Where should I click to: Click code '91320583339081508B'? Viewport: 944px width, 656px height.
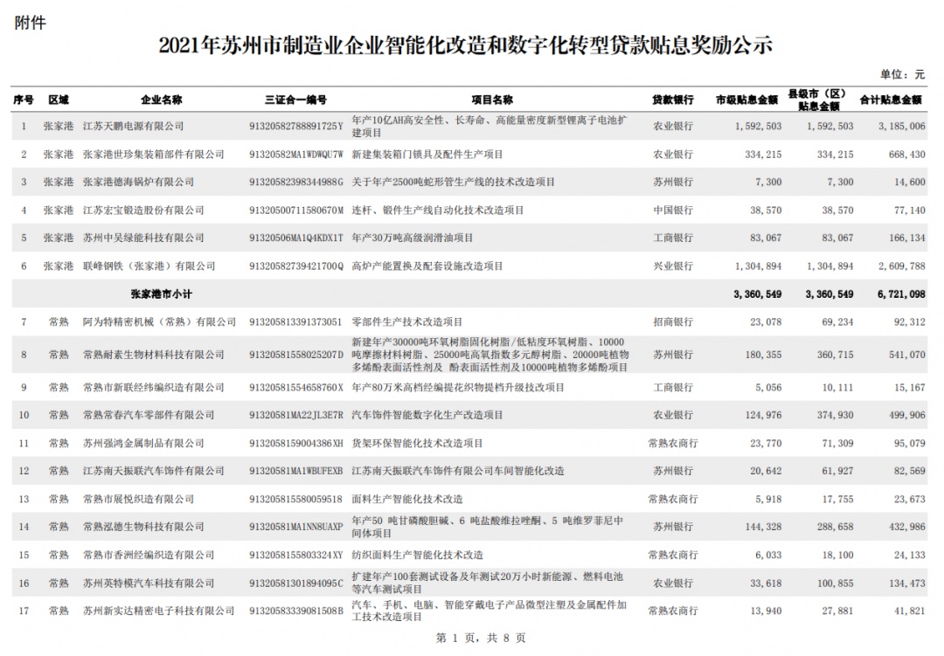295,611
